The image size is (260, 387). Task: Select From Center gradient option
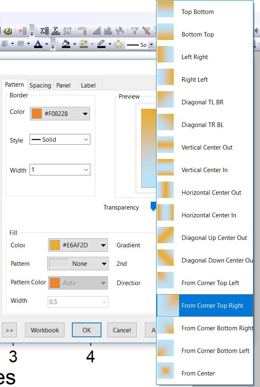198,373
